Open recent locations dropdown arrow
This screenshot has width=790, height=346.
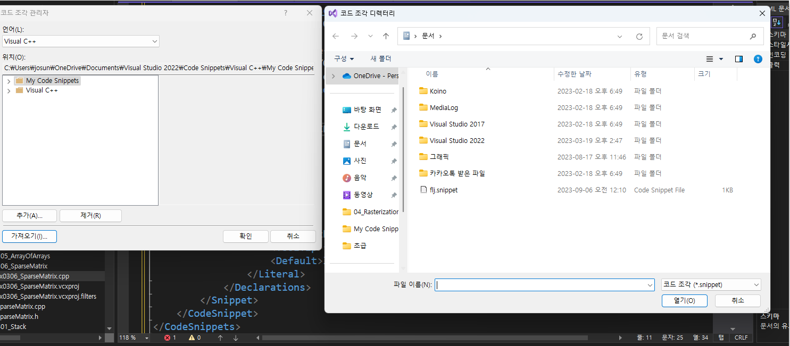(x=370, y=36)
